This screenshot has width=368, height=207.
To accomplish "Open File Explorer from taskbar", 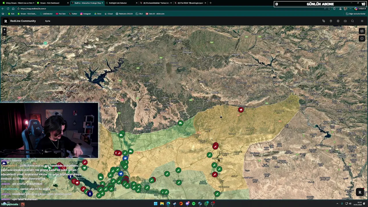I will 162,204.
